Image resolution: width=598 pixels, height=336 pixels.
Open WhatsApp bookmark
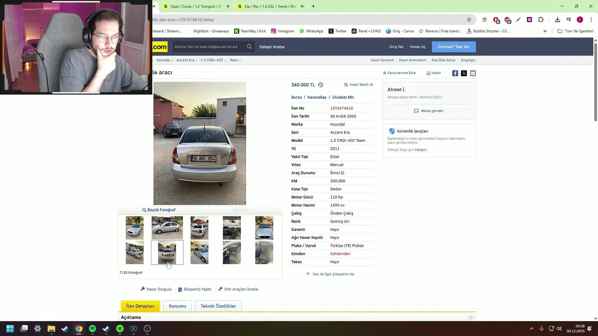click(x=311, y=31)
